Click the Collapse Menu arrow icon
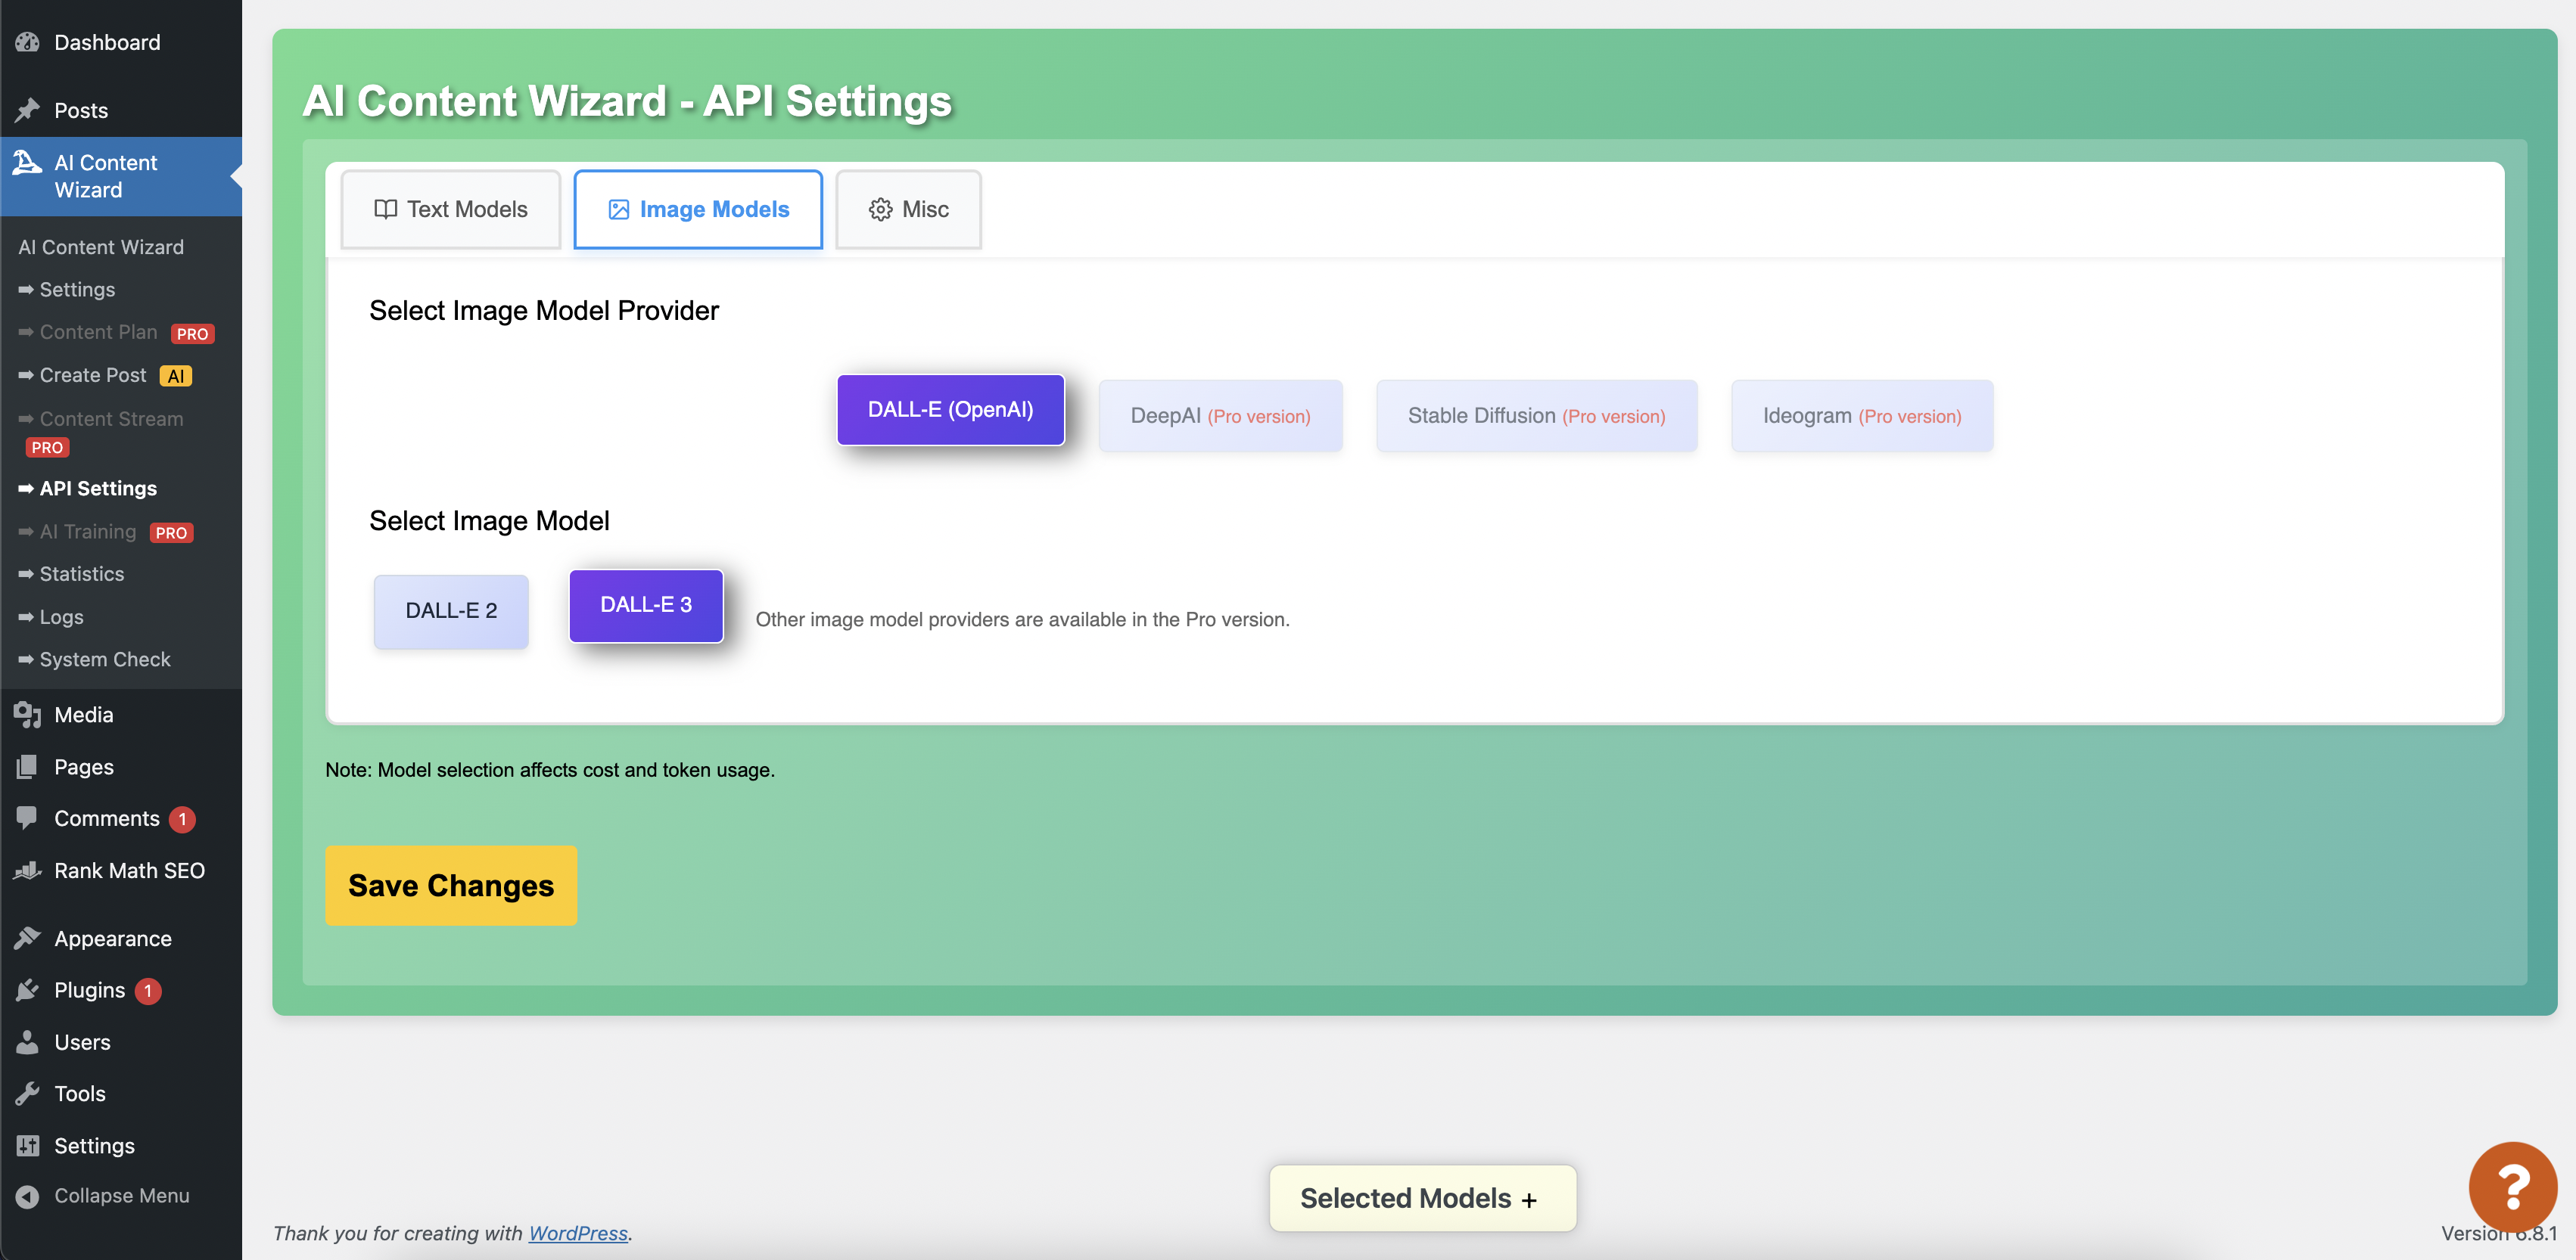 pyautogui.click(x=28, y=1196)
